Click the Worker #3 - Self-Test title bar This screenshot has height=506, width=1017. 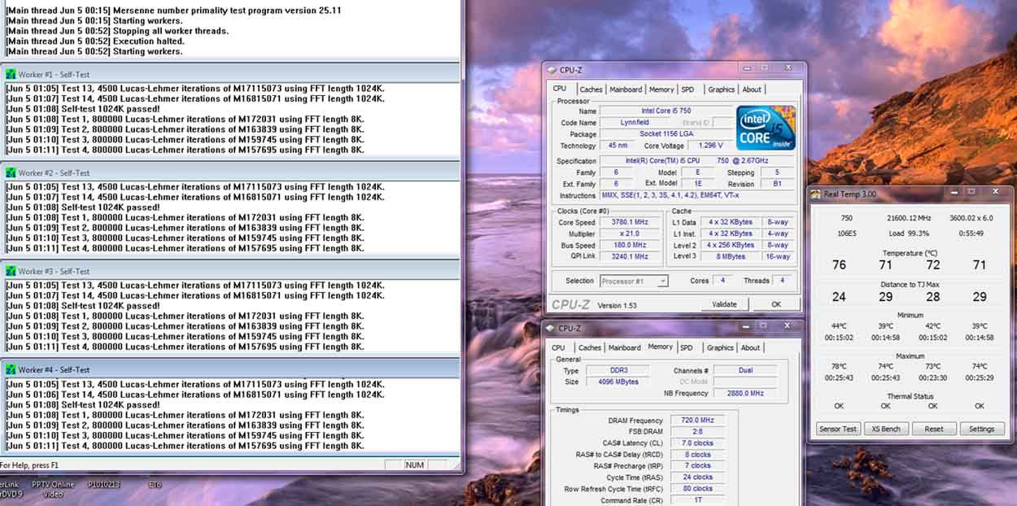230,272
